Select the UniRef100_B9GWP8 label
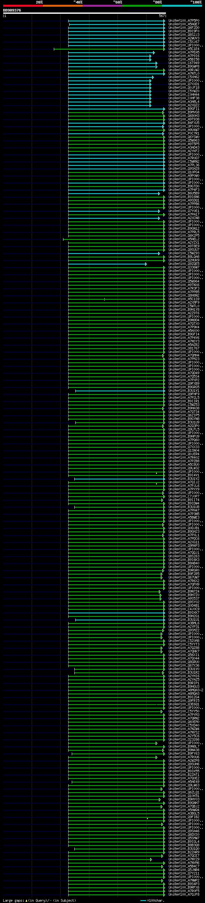205x903 pixels. click(x=184, y=67)
